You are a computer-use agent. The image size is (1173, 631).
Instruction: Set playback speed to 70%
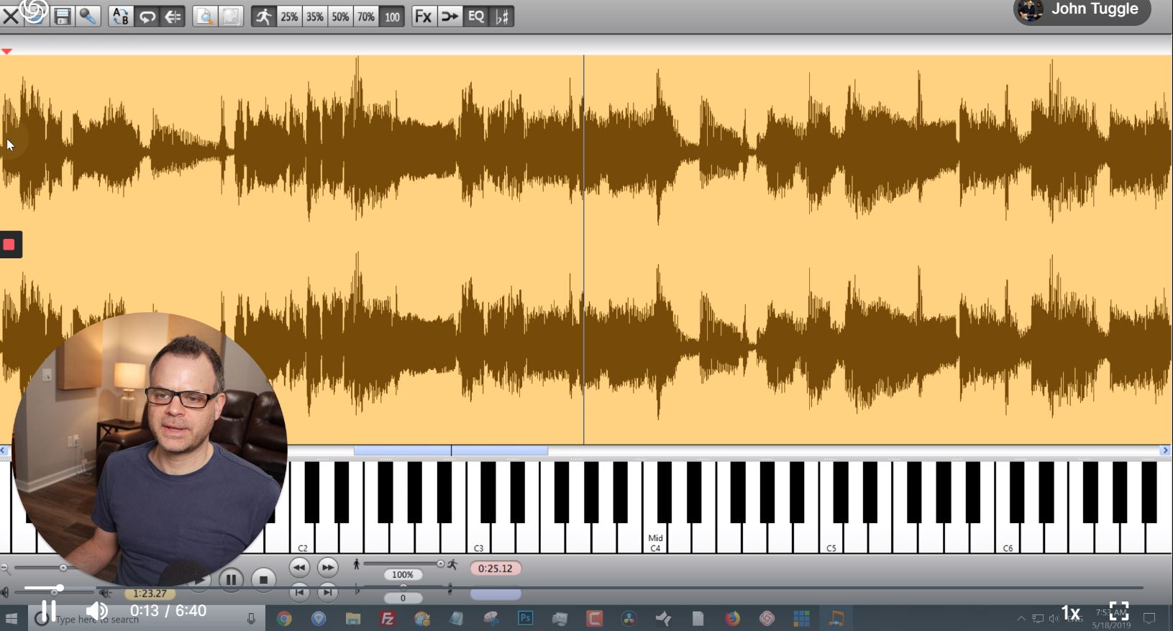[366, 16]
